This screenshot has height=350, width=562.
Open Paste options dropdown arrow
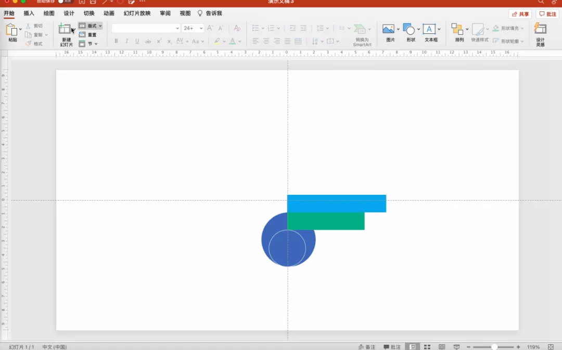coord(20,29)
